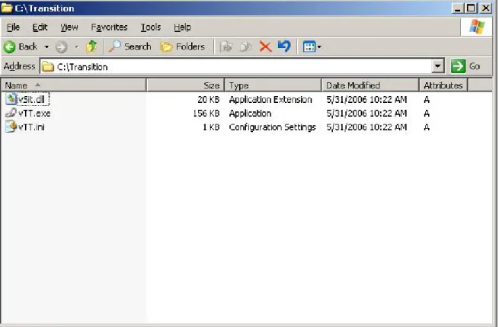Close the C:\Transition window
The height and width of the screenshot is (327, 499).
tap(485, 8)
